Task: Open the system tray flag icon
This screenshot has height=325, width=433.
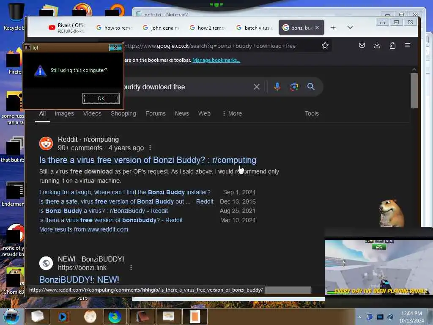Action: [370, 317]
